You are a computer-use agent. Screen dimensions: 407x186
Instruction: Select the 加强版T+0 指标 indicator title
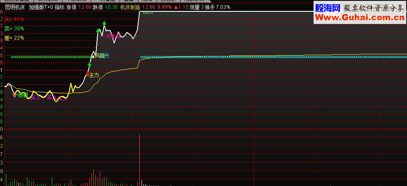(47, 7)
